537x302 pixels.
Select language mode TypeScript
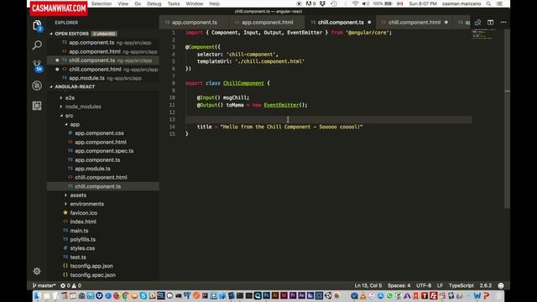tap(461, 285)
